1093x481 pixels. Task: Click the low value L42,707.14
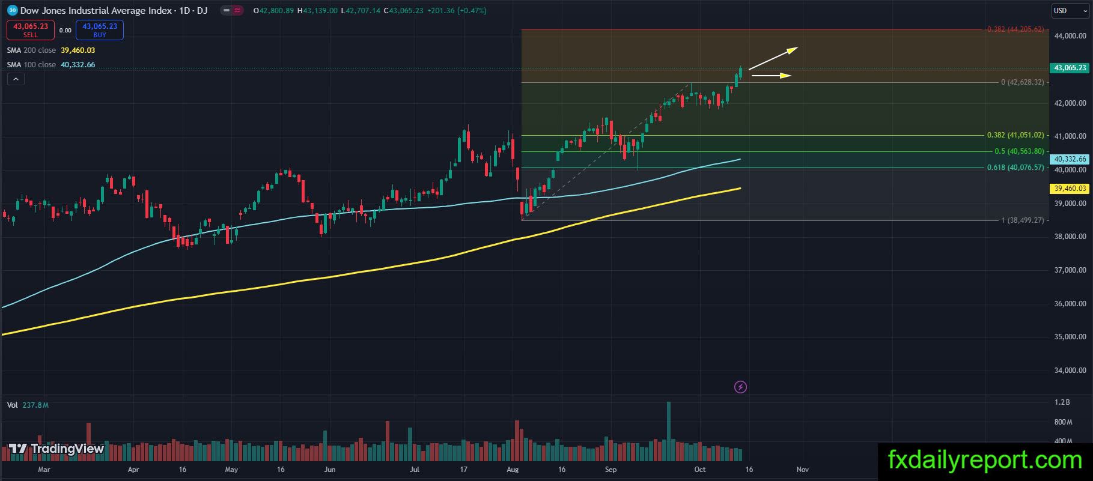(361, 11)
